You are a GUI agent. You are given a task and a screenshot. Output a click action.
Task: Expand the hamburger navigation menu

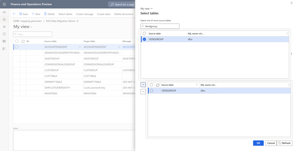4,12
